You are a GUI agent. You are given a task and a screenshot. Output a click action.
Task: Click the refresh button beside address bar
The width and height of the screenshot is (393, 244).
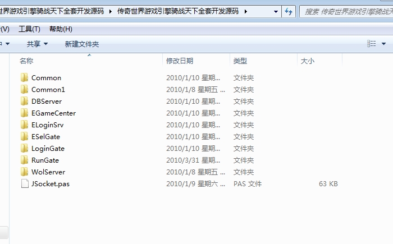click(289, 11)
